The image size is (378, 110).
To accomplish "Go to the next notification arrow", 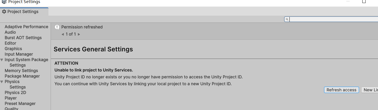I will click(79, 34).
